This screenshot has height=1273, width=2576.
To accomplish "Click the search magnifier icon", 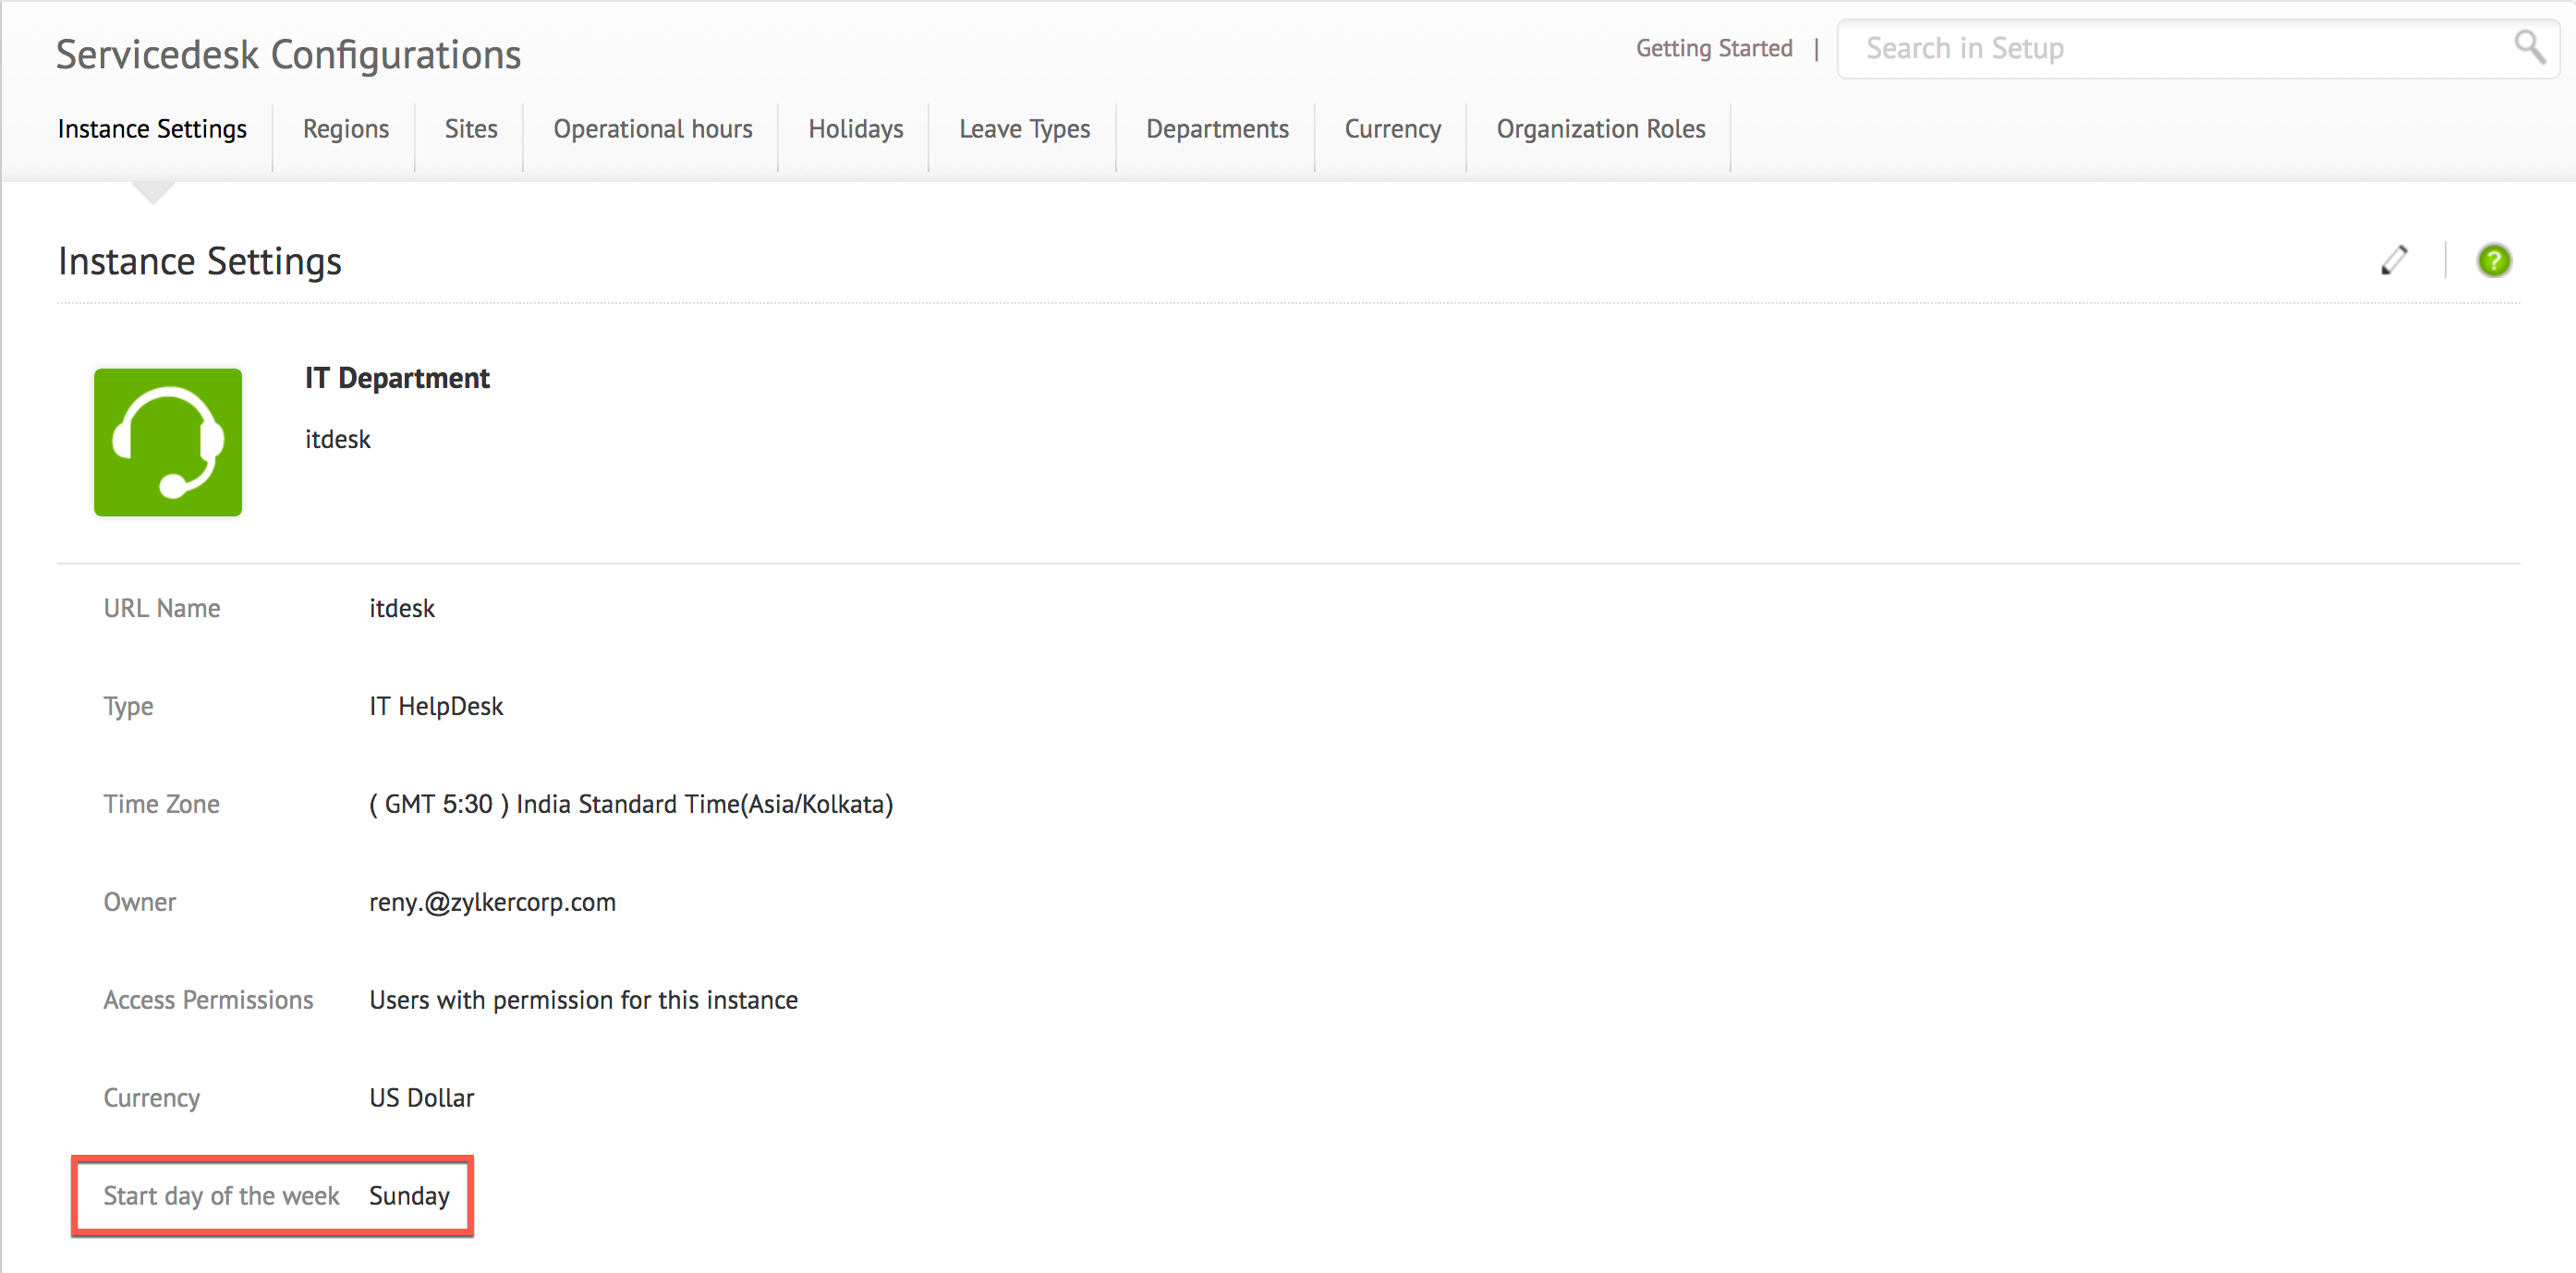I will pyautogui.click(x=2528, y=46).
